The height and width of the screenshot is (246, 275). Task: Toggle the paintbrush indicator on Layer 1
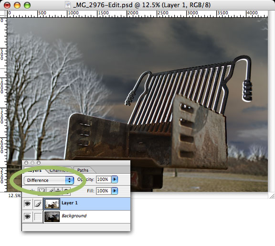point(38,203)
